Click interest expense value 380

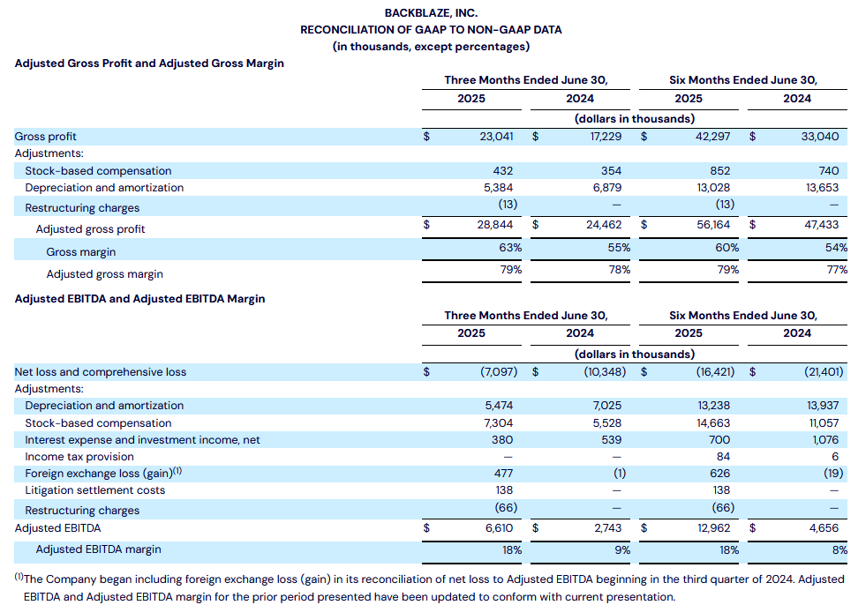[x=502, y=440]
